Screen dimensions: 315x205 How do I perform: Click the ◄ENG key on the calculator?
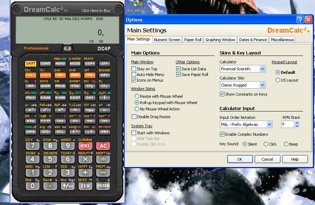coord(60,64)
